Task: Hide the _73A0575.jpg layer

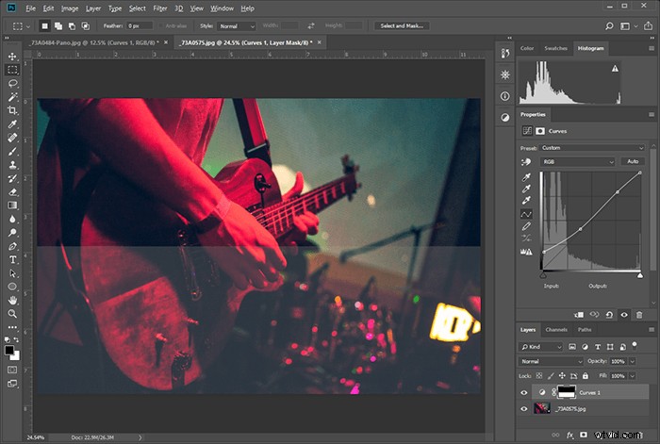Action: pyautogui.click(x=524, y=408)
